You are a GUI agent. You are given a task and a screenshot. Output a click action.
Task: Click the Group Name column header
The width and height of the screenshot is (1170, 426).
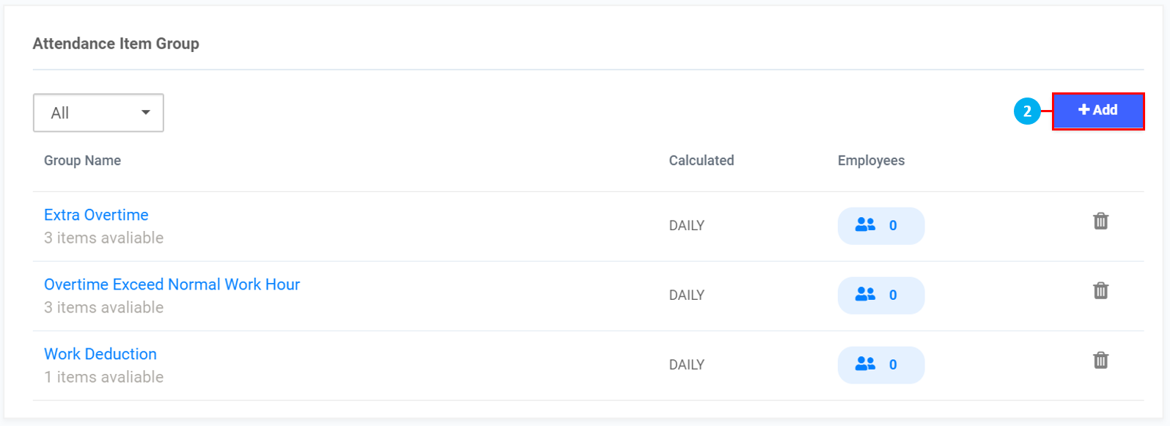coord(82,161)
